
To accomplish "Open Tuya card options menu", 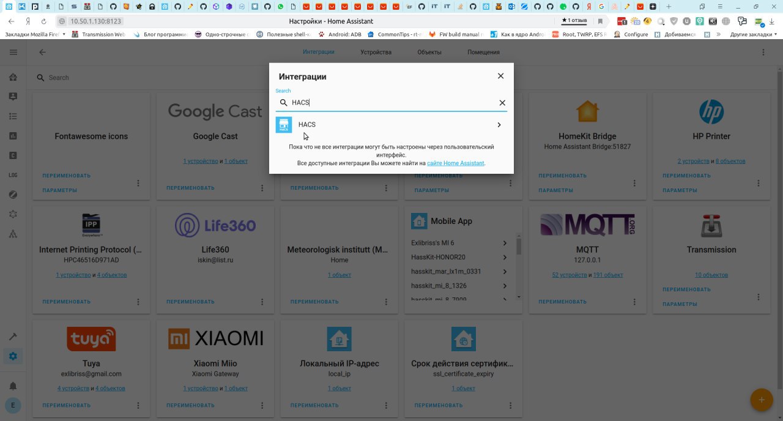I will (138, 405).
